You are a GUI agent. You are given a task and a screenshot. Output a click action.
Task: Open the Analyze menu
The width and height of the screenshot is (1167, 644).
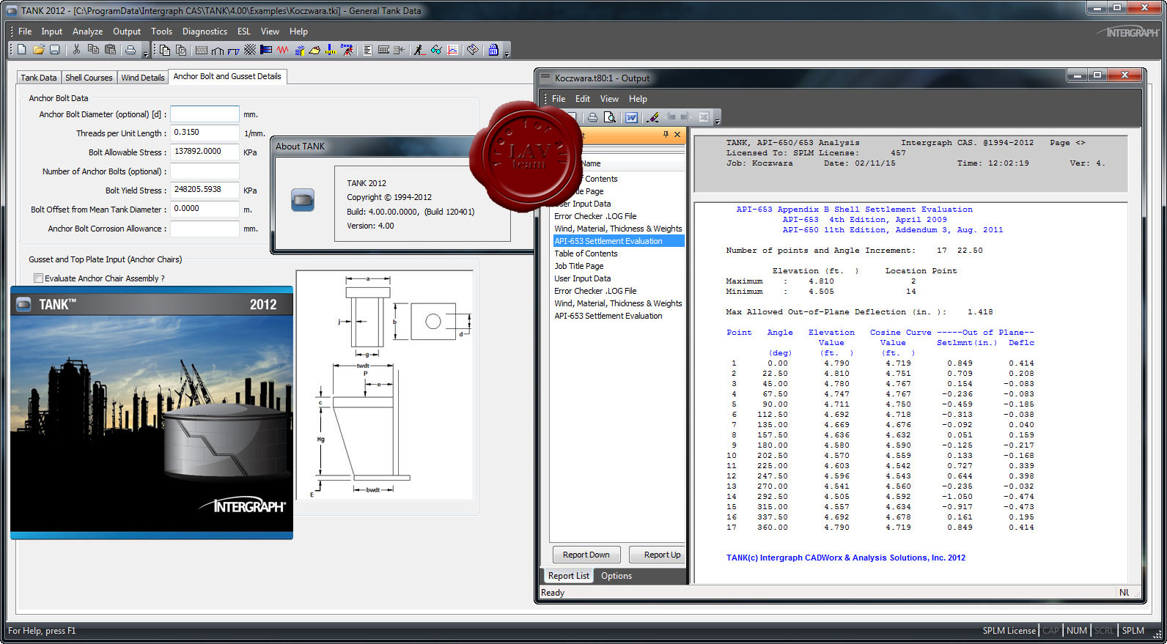(x=87, y=32)
